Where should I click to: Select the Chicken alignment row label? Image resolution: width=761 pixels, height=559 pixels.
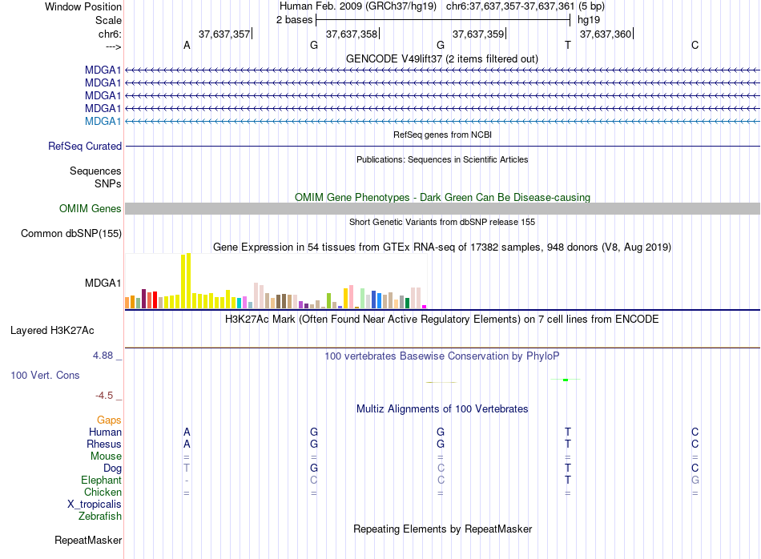pos(103,492)
